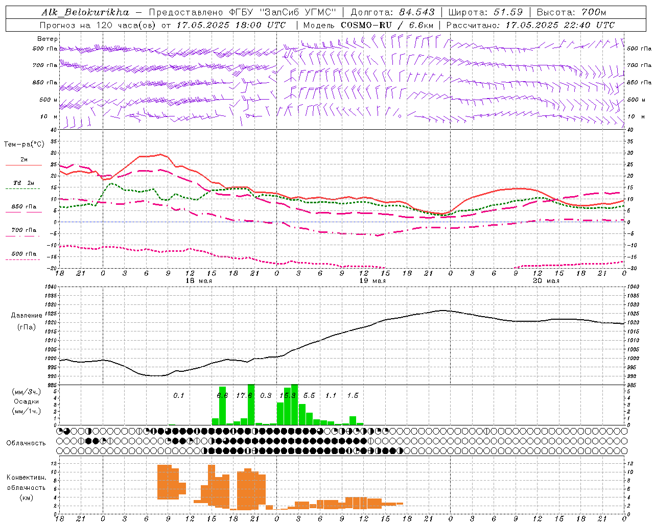Click the 'Рассчитано: 17.05.2025 22:40 UTC' text
Viewport: 654px width, 523px height.
click(x=530, y=25)
